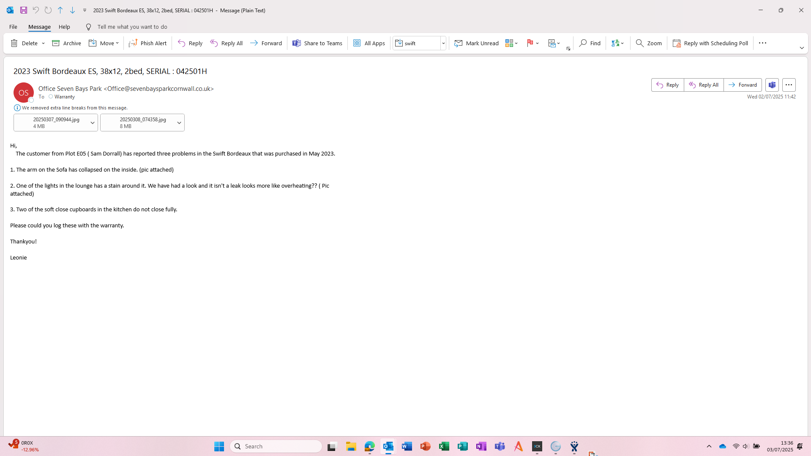Screen dimensions: 811x456
Task: Open Word from the taskbar
Action: coord(407,446)
